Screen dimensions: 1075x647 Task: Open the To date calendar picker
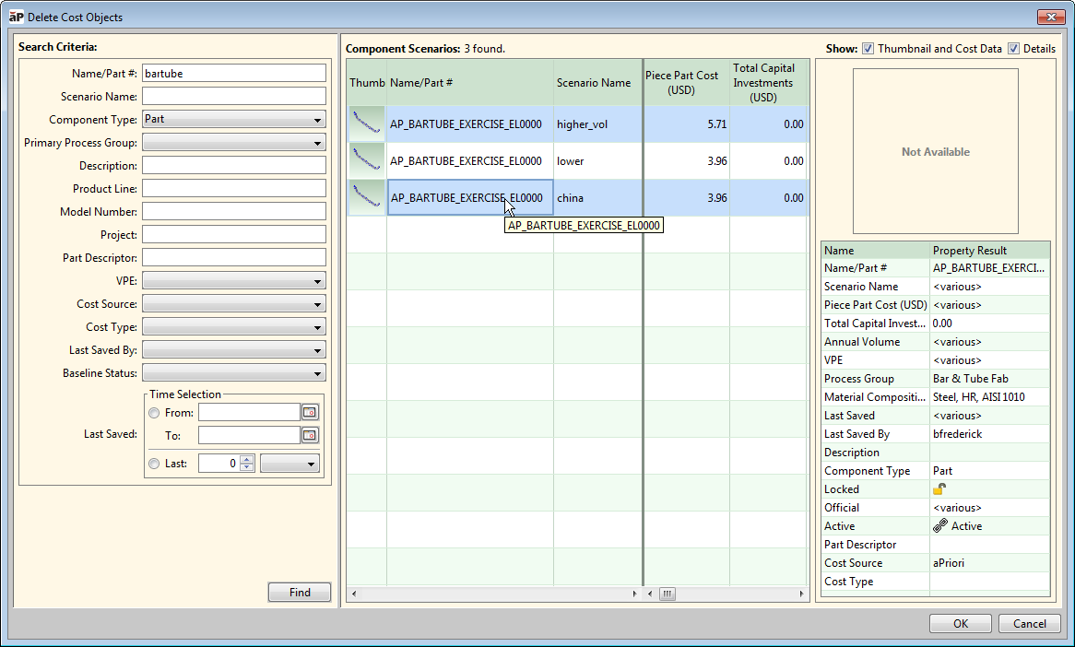(x=310, y=435)
